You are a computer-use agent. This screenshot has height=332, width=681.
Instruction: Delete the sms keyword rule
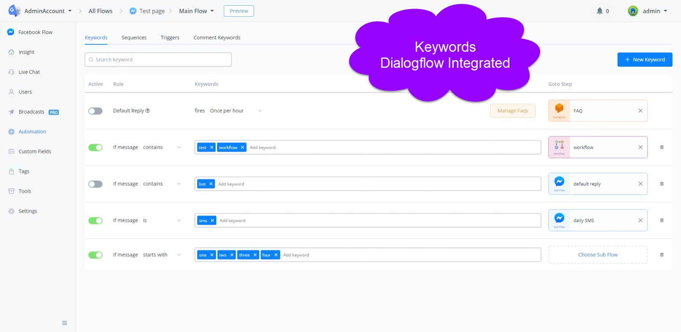click(662, 220)
